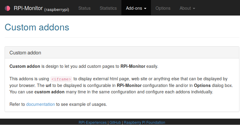Click the bold Options word in paragraph

click(x=202, y=85)
